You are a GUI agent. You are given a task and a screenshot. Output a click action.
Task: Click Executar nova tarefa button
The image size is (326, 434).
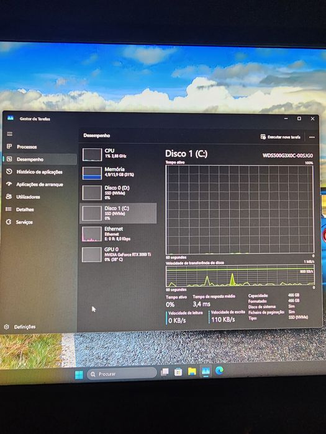[280, 137]
